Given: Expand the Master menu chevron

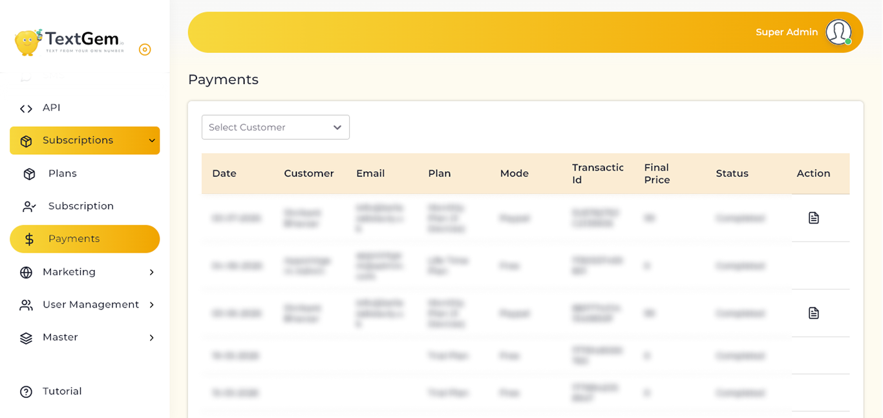Looking at the screenshot, I should point(152,338).
